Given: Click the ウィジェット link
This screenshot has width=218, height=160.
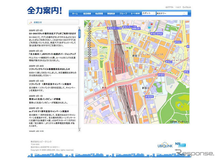Looking at the screenshot, I should pyautogui.click(x=187, y=7).
